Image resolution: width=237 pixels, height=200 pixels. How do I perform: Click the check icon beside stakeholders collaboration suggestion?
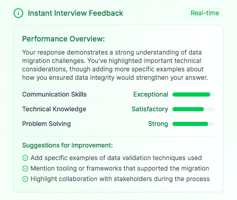25,179
